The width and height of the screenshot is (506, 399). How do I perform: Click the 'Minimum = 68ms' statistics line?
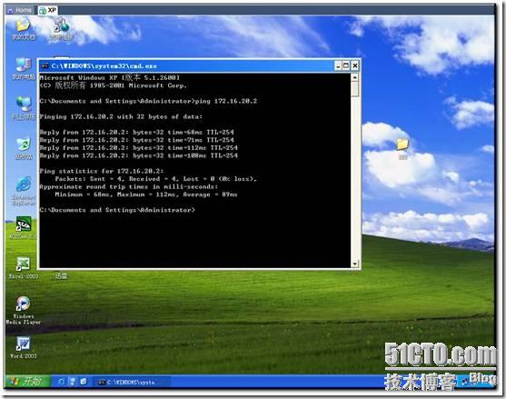tap(146, 195)
